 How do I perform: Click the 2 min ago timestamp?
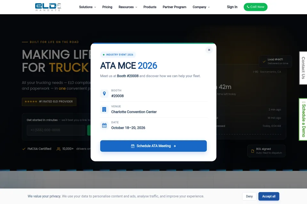(x=275, y=110)
